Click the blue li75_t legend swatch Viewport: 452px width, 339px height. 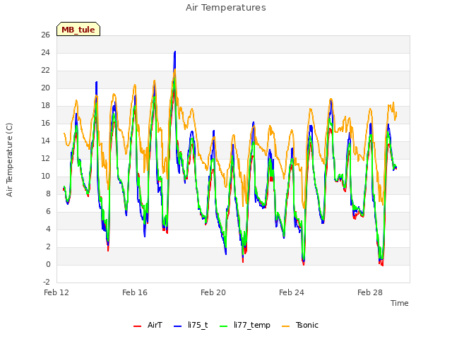click(x=178, y=326)
